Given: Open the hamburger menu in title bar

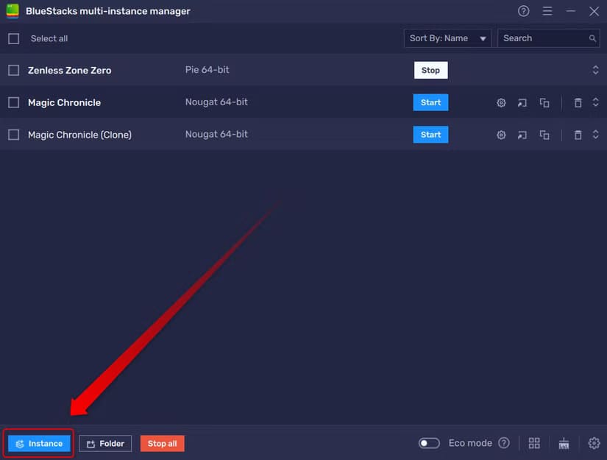Looking at the screenshot, I should (x=547, y=11).
